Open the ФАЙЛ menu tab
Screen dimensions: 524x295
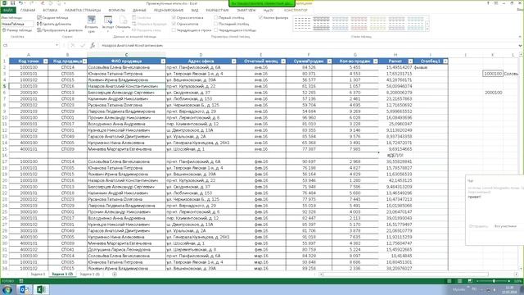pyautogui.click(x=7, y=11)
